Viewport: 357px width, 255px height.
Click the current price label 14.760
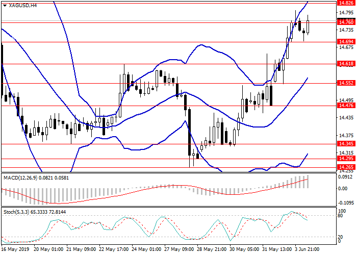point(346,22)
